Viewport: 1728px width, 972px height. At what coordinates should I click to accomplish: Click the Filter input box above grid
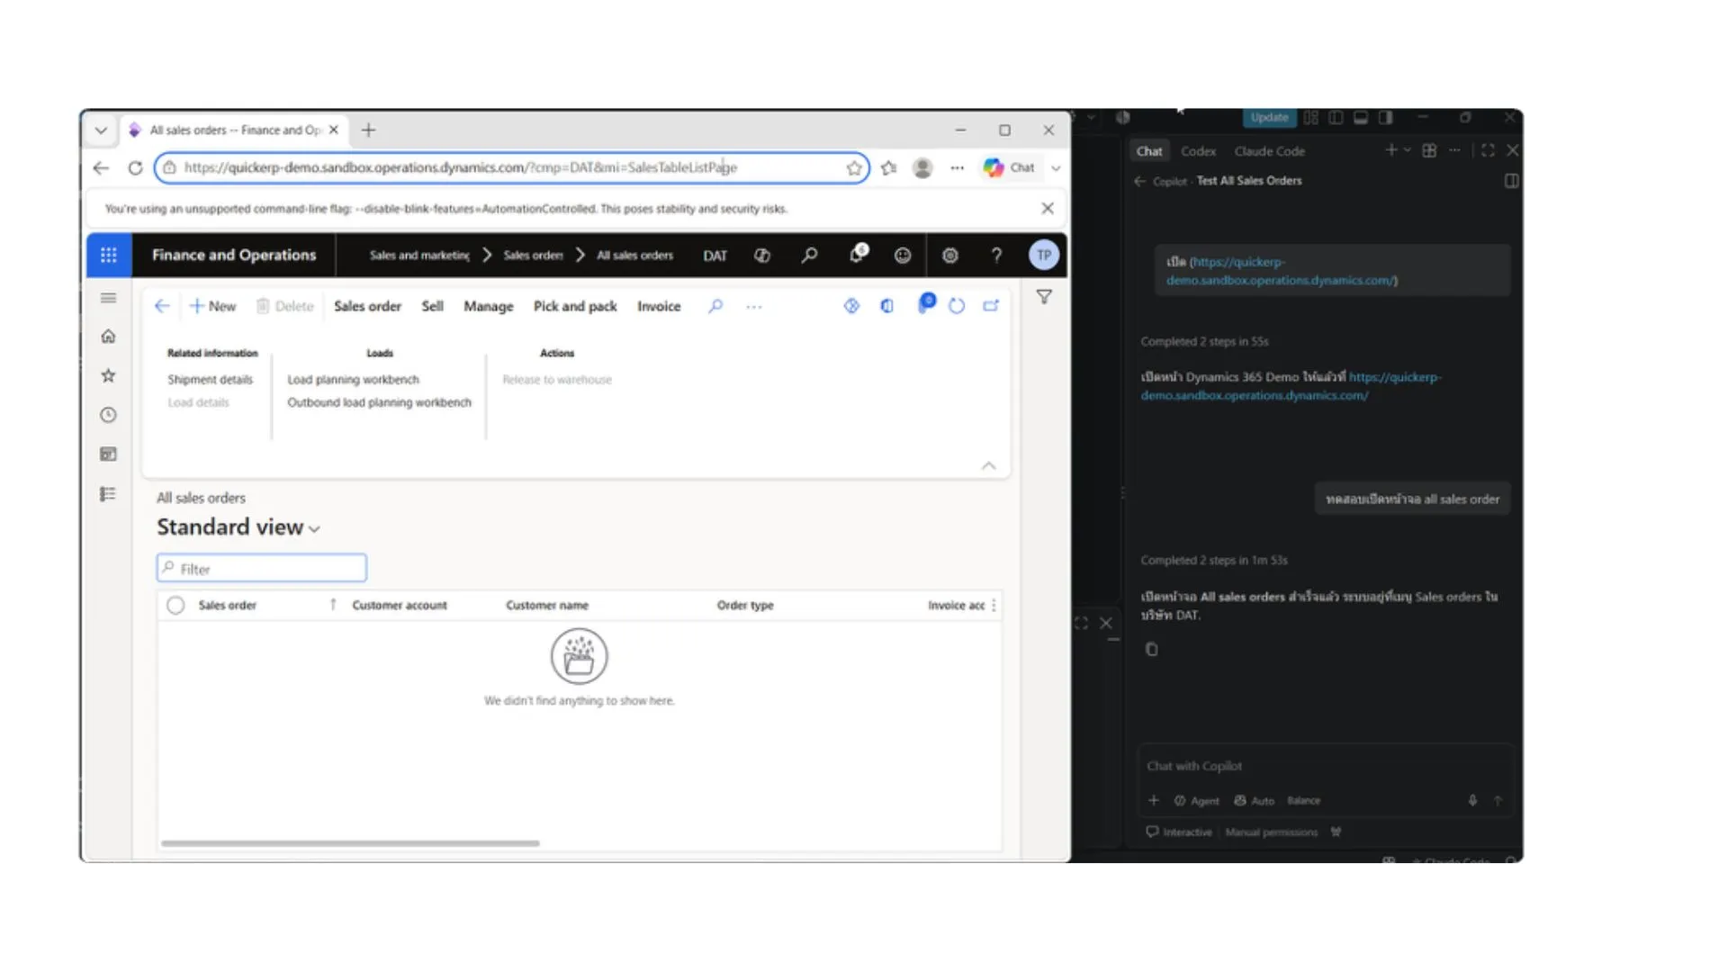[x=262, y=569]
